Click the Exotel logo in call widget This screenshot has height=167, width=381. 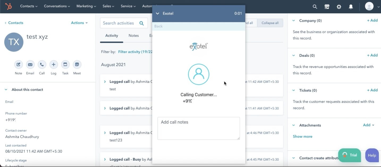pos(198,46)
